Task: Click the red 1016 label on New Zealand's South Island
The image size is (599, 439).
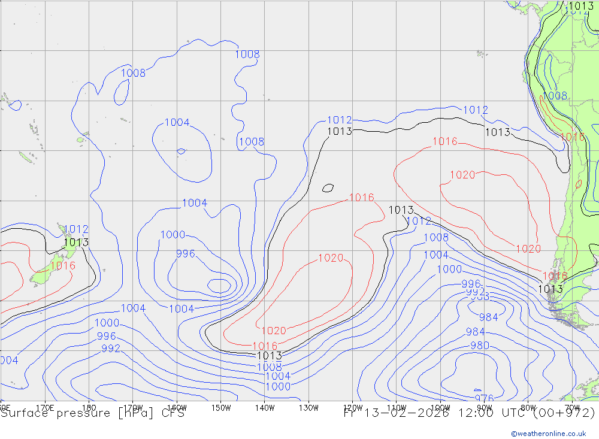Action: point(63,265)
